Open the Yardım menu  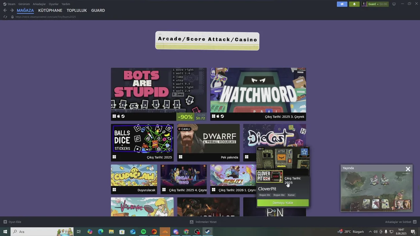66,4
